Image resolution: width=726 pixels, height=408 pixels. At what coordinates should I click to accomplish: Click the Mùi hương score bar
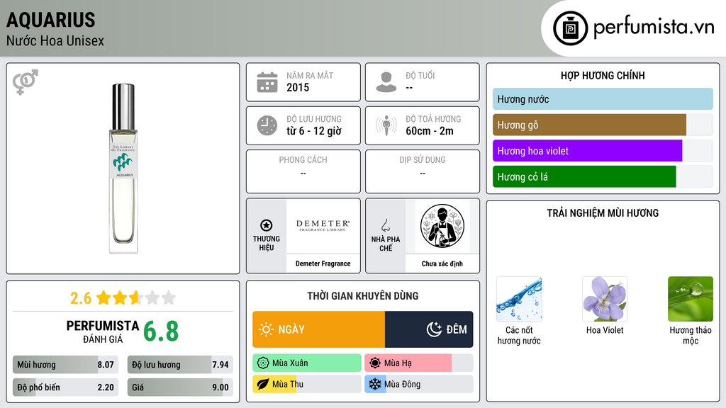66,365
